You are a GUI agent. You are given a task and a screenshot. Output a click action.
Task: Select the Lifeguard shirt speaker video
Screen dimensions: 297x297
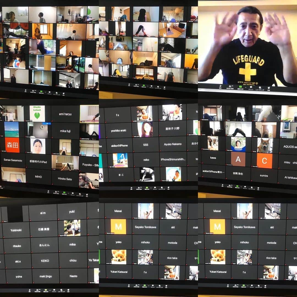pyautogui.click(x=248, y=43)
